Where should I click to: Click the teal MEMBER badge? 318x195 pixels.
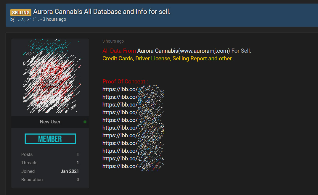coord(50,139)
